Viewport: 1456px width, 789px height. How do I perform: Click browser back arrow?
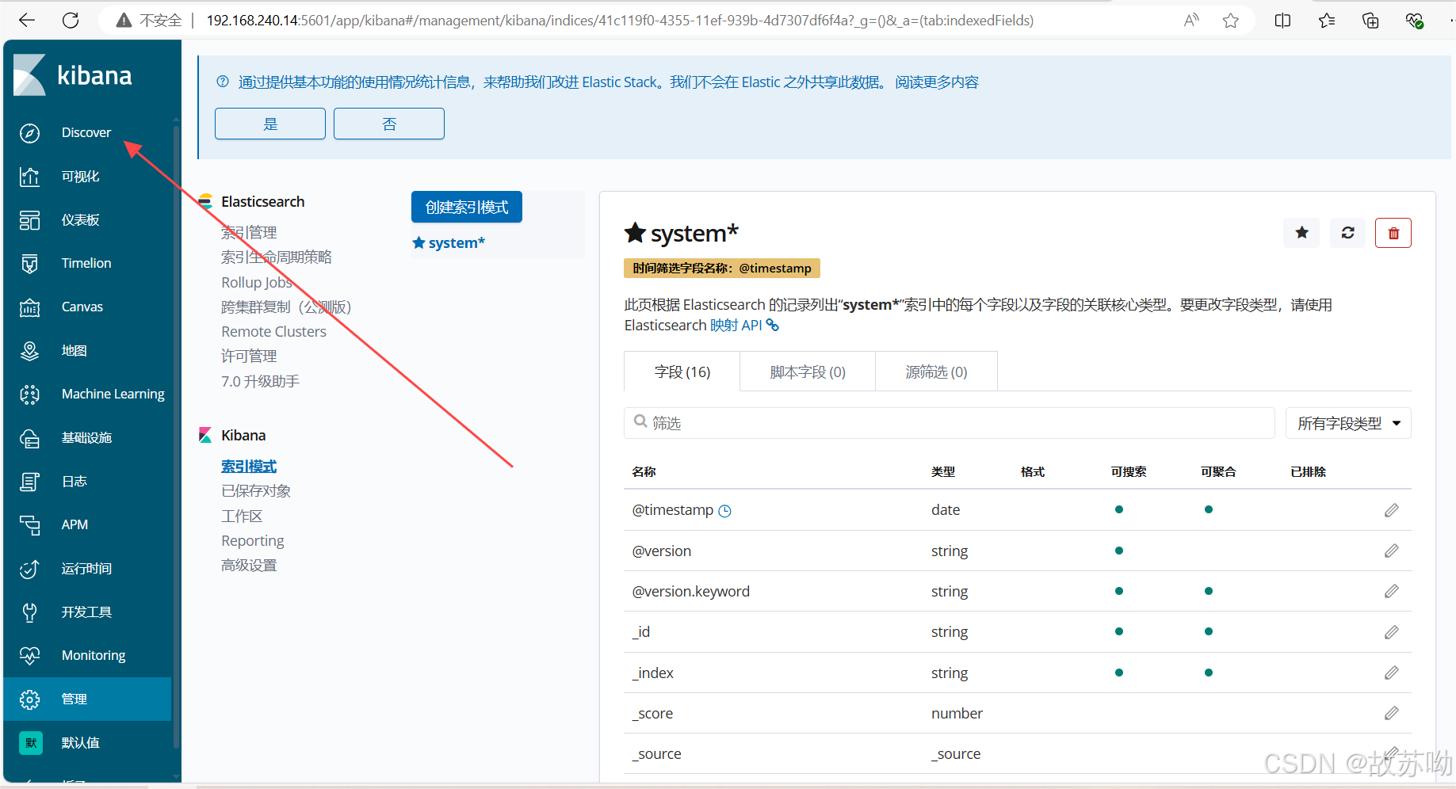click(27, 21)
